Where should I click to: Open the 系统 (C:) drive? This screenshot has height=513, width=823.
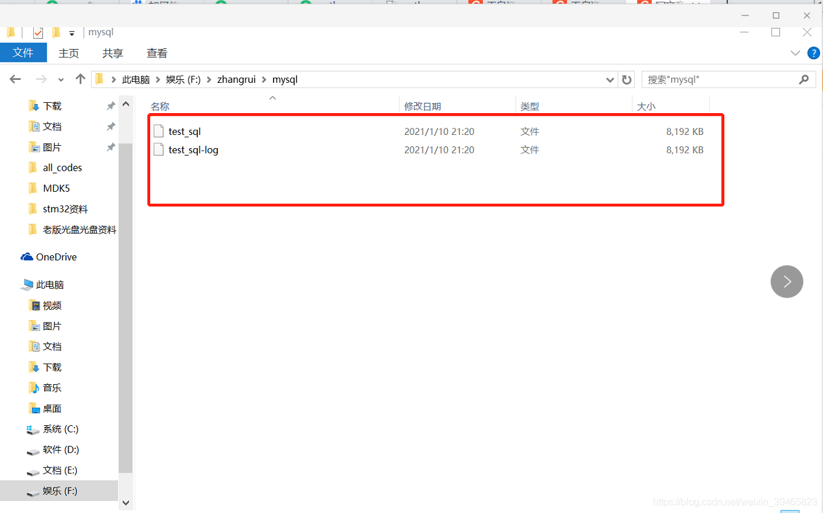pyautogui.click(x=59, y=429)
